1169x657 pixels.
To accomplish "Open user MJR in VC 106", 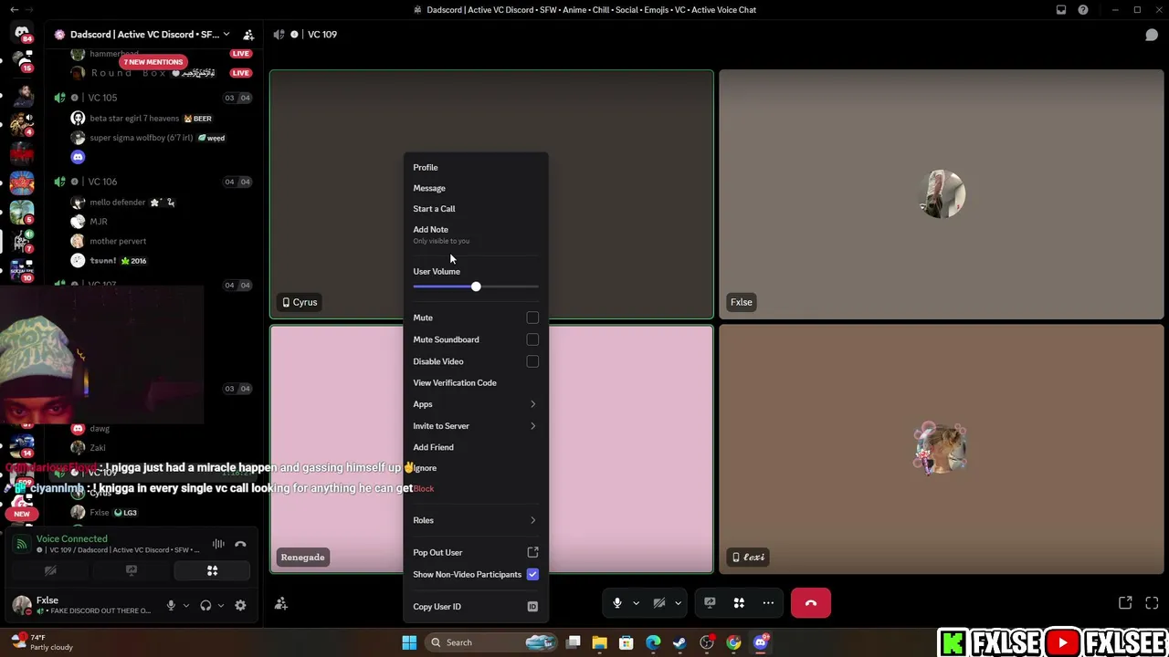I will [99, 222].
